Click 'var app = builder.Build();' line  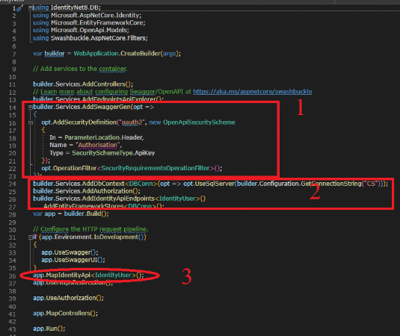71,214
